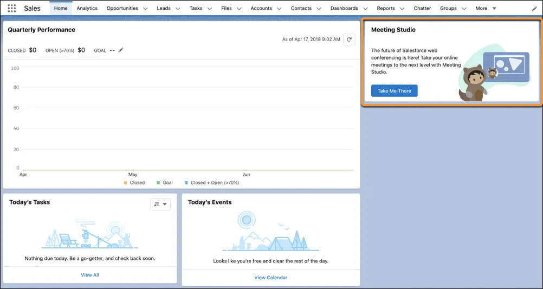Click the OPEN (>70%) $0 value
This screenshot has width=543, height=289.
(81, 50)
